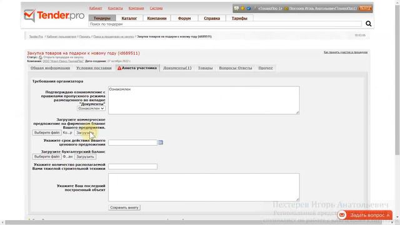Open the Тендеры main tab
Image resolution: width=400 pixels, height=225 pixels.
tap(102, 18)
